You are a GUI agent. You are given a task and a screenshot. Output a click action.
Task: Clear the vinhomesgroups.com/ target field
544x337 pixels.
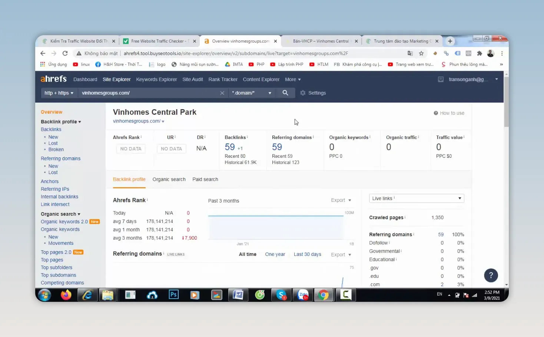click(x=222, y=93)
